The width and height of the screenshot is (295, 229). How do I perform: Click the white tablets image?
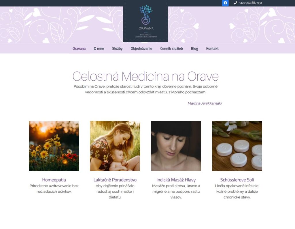click(x=237, y=146)
